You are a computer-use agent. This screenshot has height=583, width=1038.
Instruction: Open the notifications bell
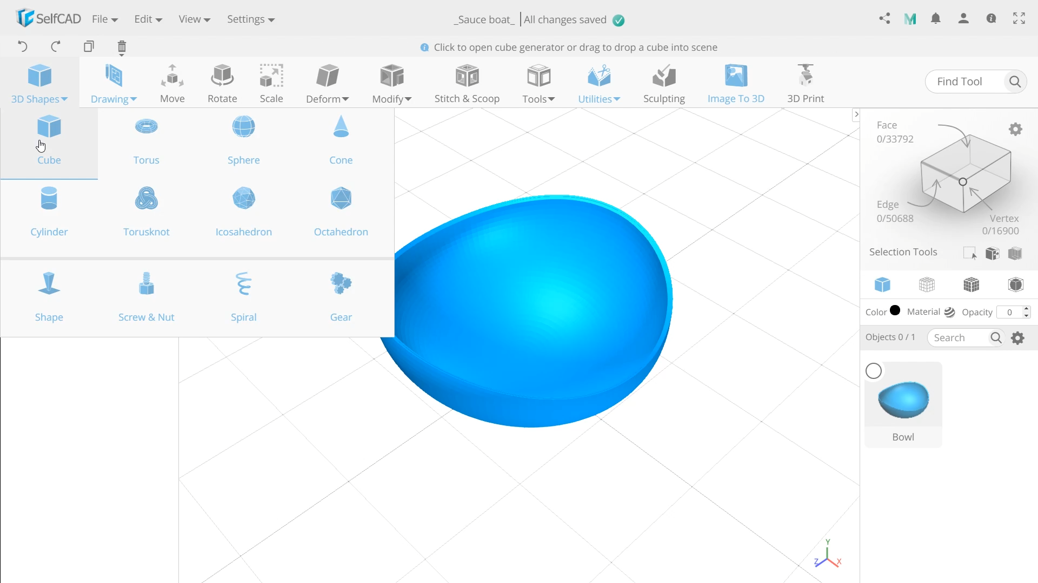point(936,19)
